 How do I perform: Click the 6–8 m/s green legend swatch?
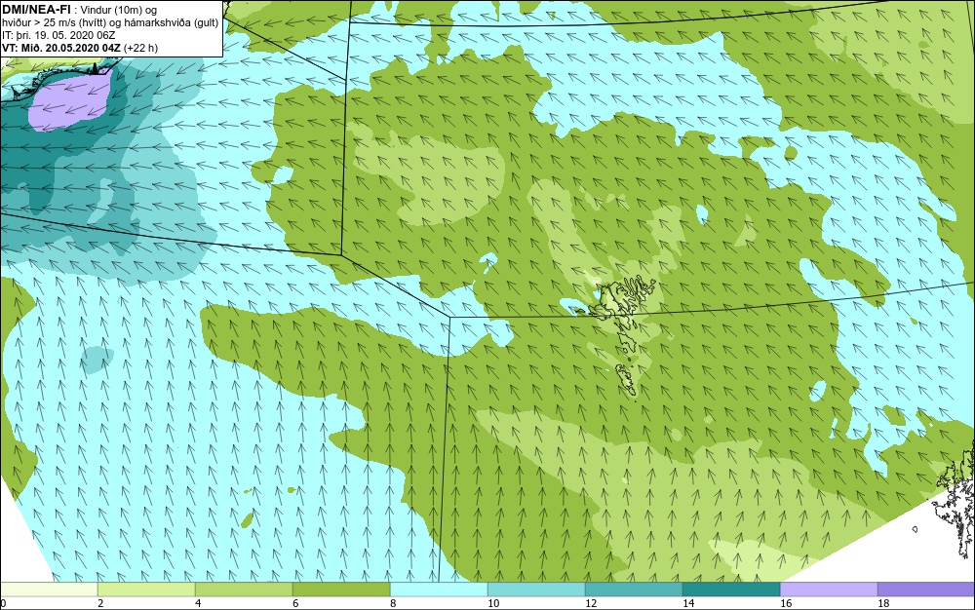pos(341,590)
